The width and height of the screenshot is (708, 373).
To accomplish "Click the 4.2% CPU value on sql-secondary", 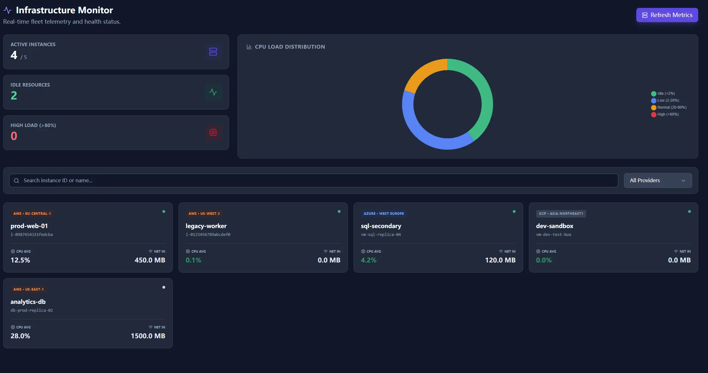I will (x=368, y=260).
